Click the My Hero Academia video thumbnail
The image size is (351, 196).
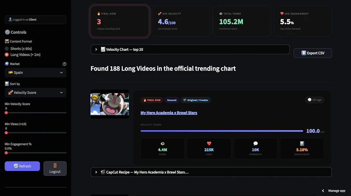coord(110,104)
